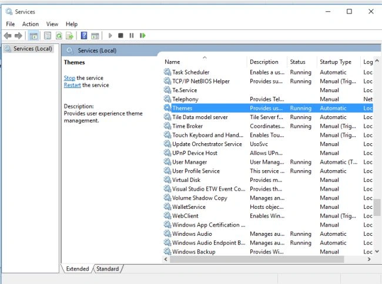This screenshot has width=382, height=284.
Task: Click the Back arrow toolbar icon
Action: (x=8, y=36)
